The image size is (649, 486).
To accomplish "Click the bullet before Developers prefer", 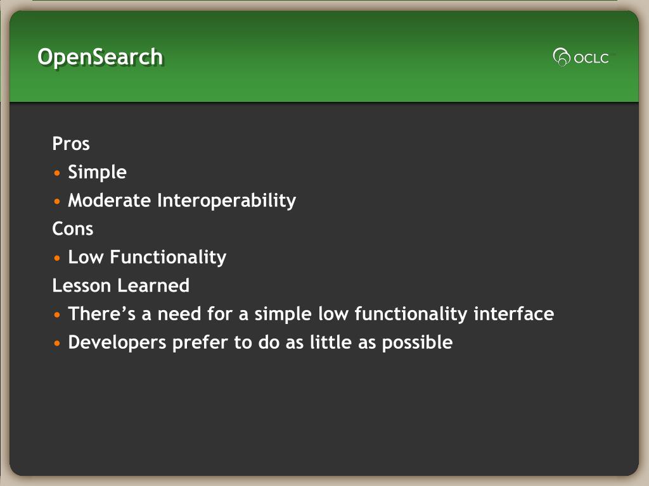I will (58, 343).
